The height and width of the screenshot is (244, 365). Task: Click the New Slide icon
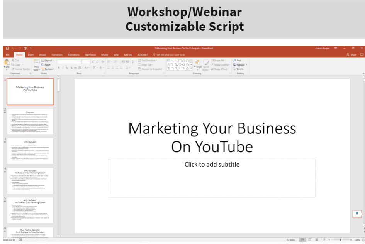pyautogui.click(x=37, y=62)
